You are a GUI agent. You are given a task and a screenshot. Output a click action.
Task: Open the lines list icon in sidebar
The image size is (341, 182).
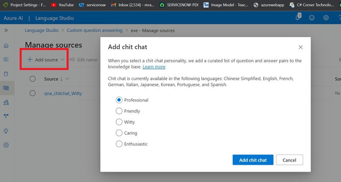tap(6, 60)
